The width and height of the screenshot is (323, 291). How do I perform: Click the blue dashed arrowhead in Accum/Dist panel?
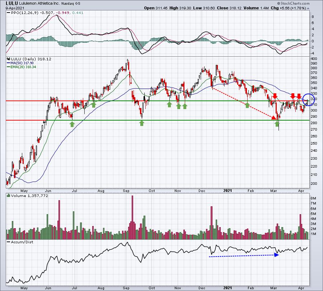pos(277,255)
